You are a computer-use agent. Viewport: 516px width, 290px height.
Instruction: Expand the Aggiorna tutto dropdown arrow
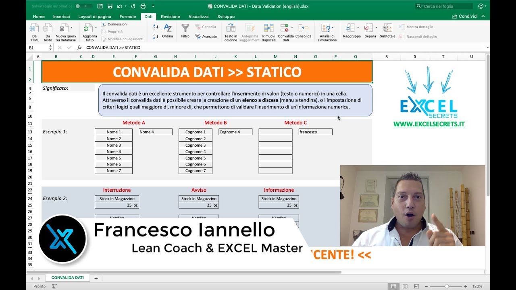click(96, 28)
